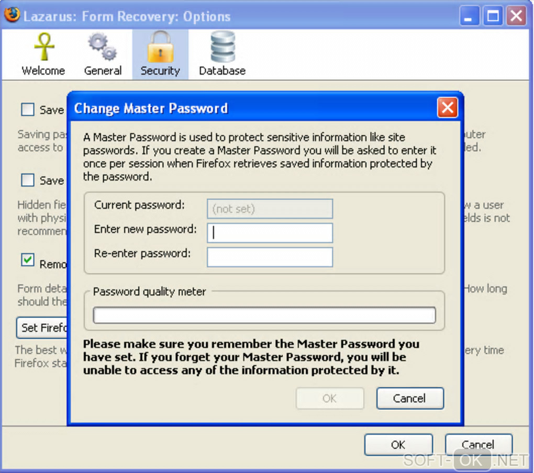Click the 'A Master Password is used' description

point(260,157)
